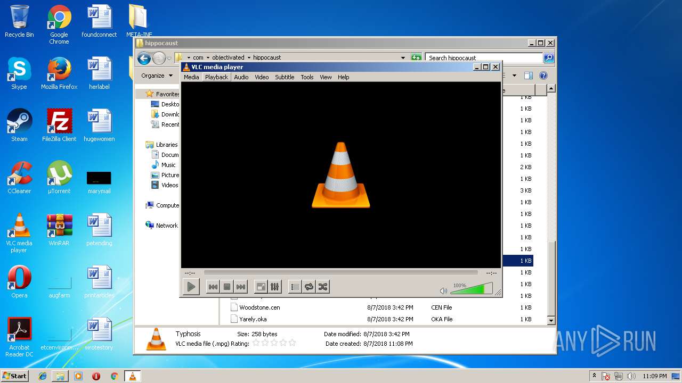Image resolution: width=682 pixels, height=383 pixels.
Task: Open the Organize dropdown menu
Action: point(157,76)
